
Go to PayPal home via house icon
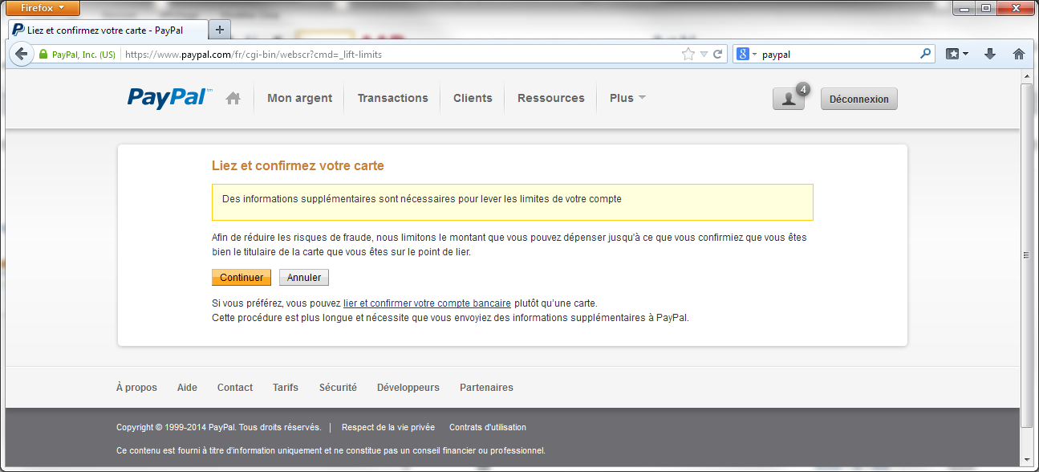(233, 98)
